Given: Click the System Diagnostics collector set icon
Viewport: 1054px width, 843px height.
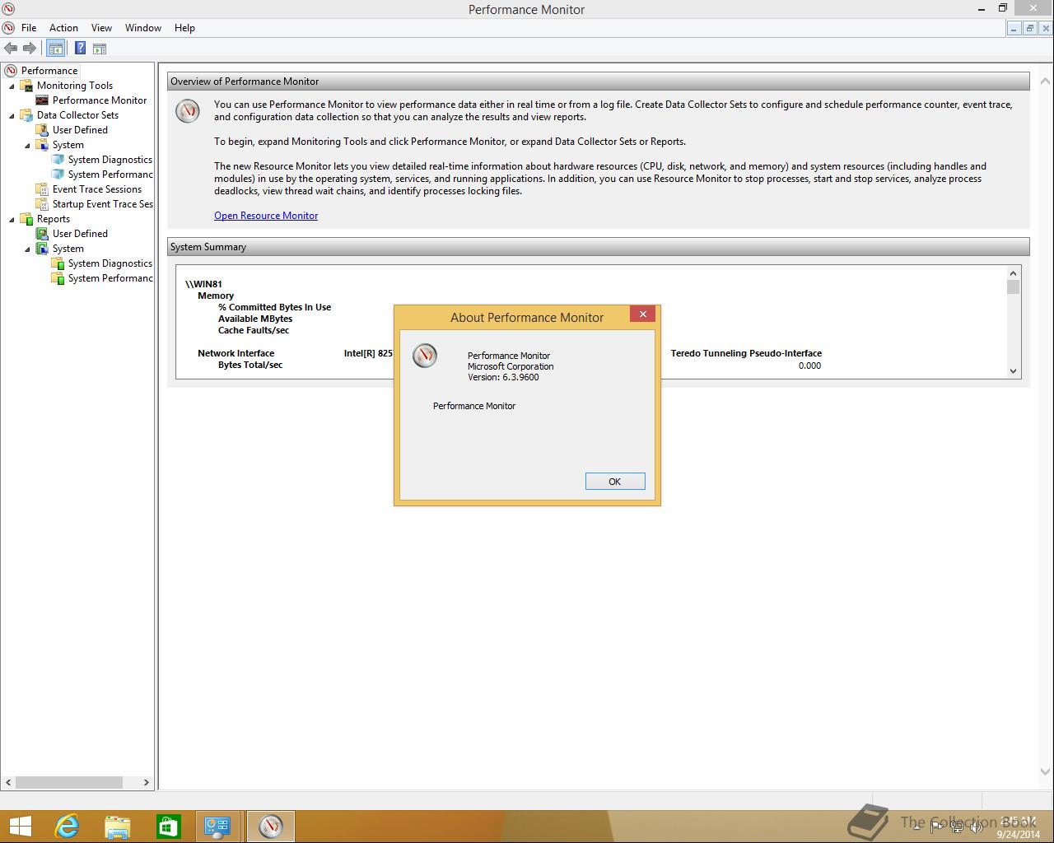Looking at the screenshot, I should pos(58,160).
